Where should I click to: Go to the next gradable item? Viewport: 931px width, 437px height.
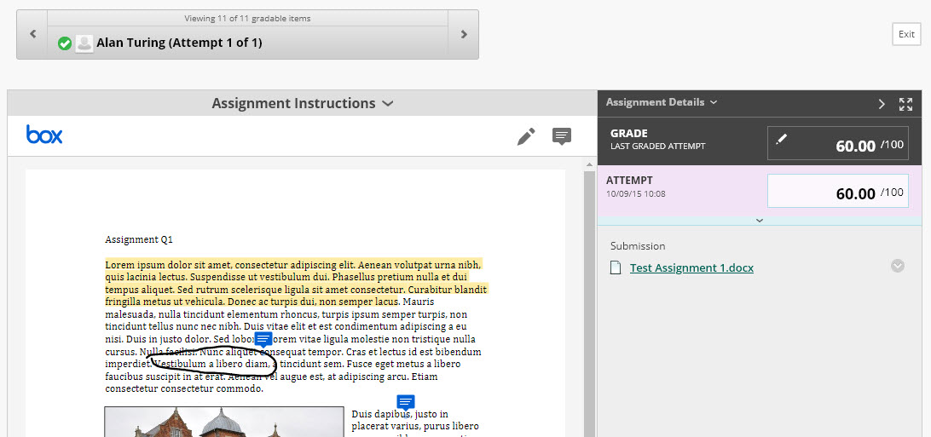point(464,35)
